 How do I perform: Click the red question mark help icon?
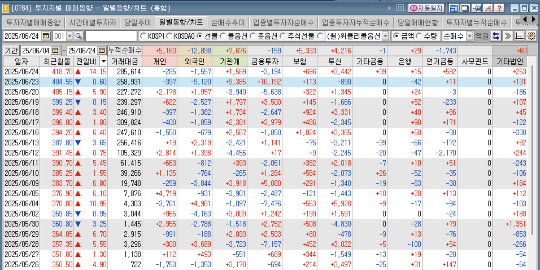click(x=499, y=8)
